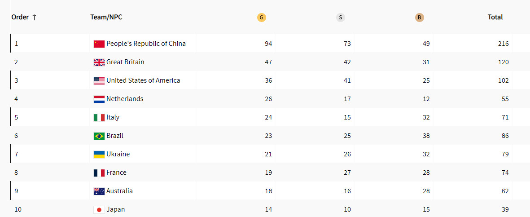This screenshot has height=217, width=530.
Task: Toggle the Order column sort arrow
Action: (35, 17)
